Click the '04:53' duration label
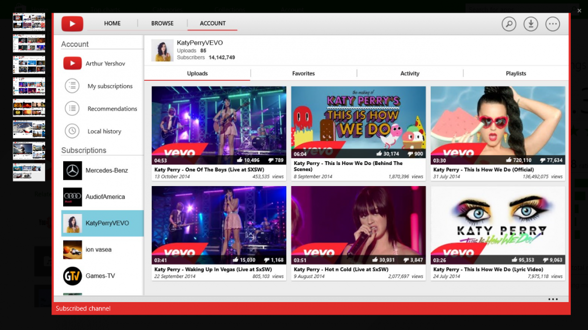588x330 pixels. (161, 161)
